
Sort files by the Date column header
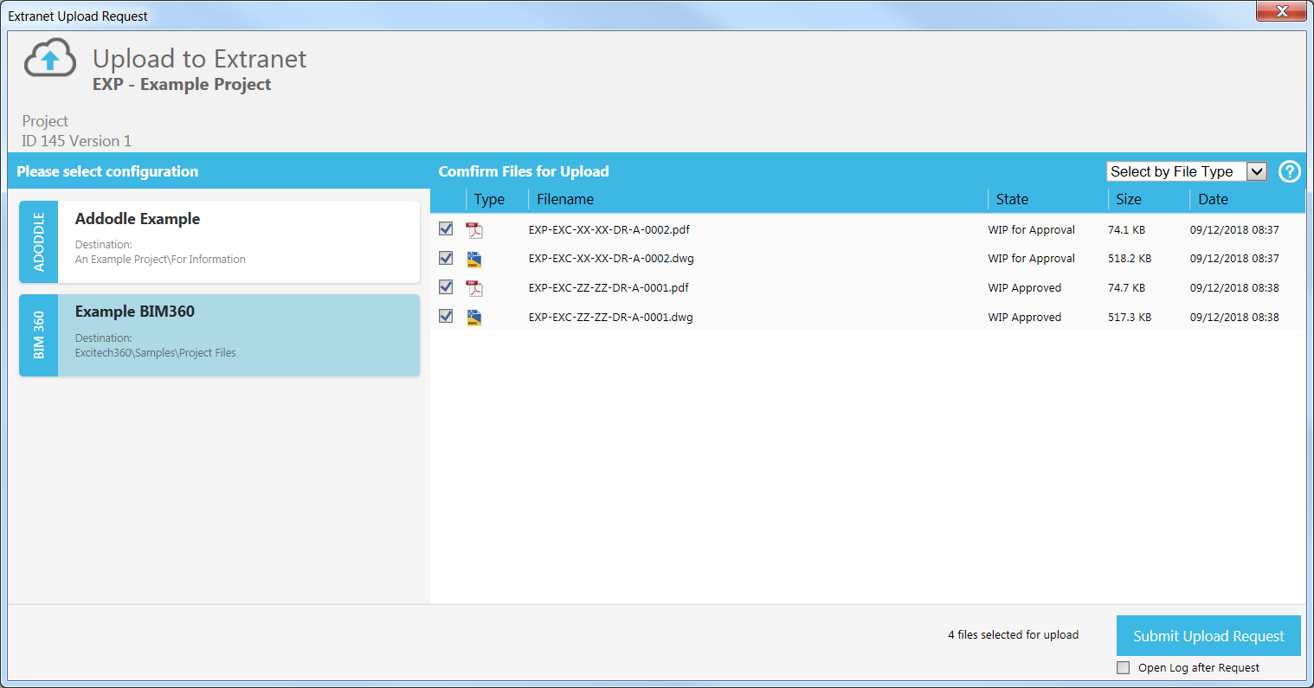pyautogui.click(x=1213, y=199)
